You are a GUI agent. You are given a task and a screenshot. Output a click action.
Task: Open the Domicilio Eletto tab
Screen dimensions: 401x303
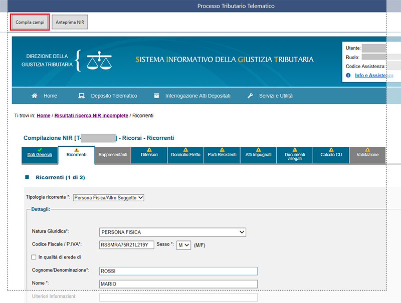[x=185, y=155]
